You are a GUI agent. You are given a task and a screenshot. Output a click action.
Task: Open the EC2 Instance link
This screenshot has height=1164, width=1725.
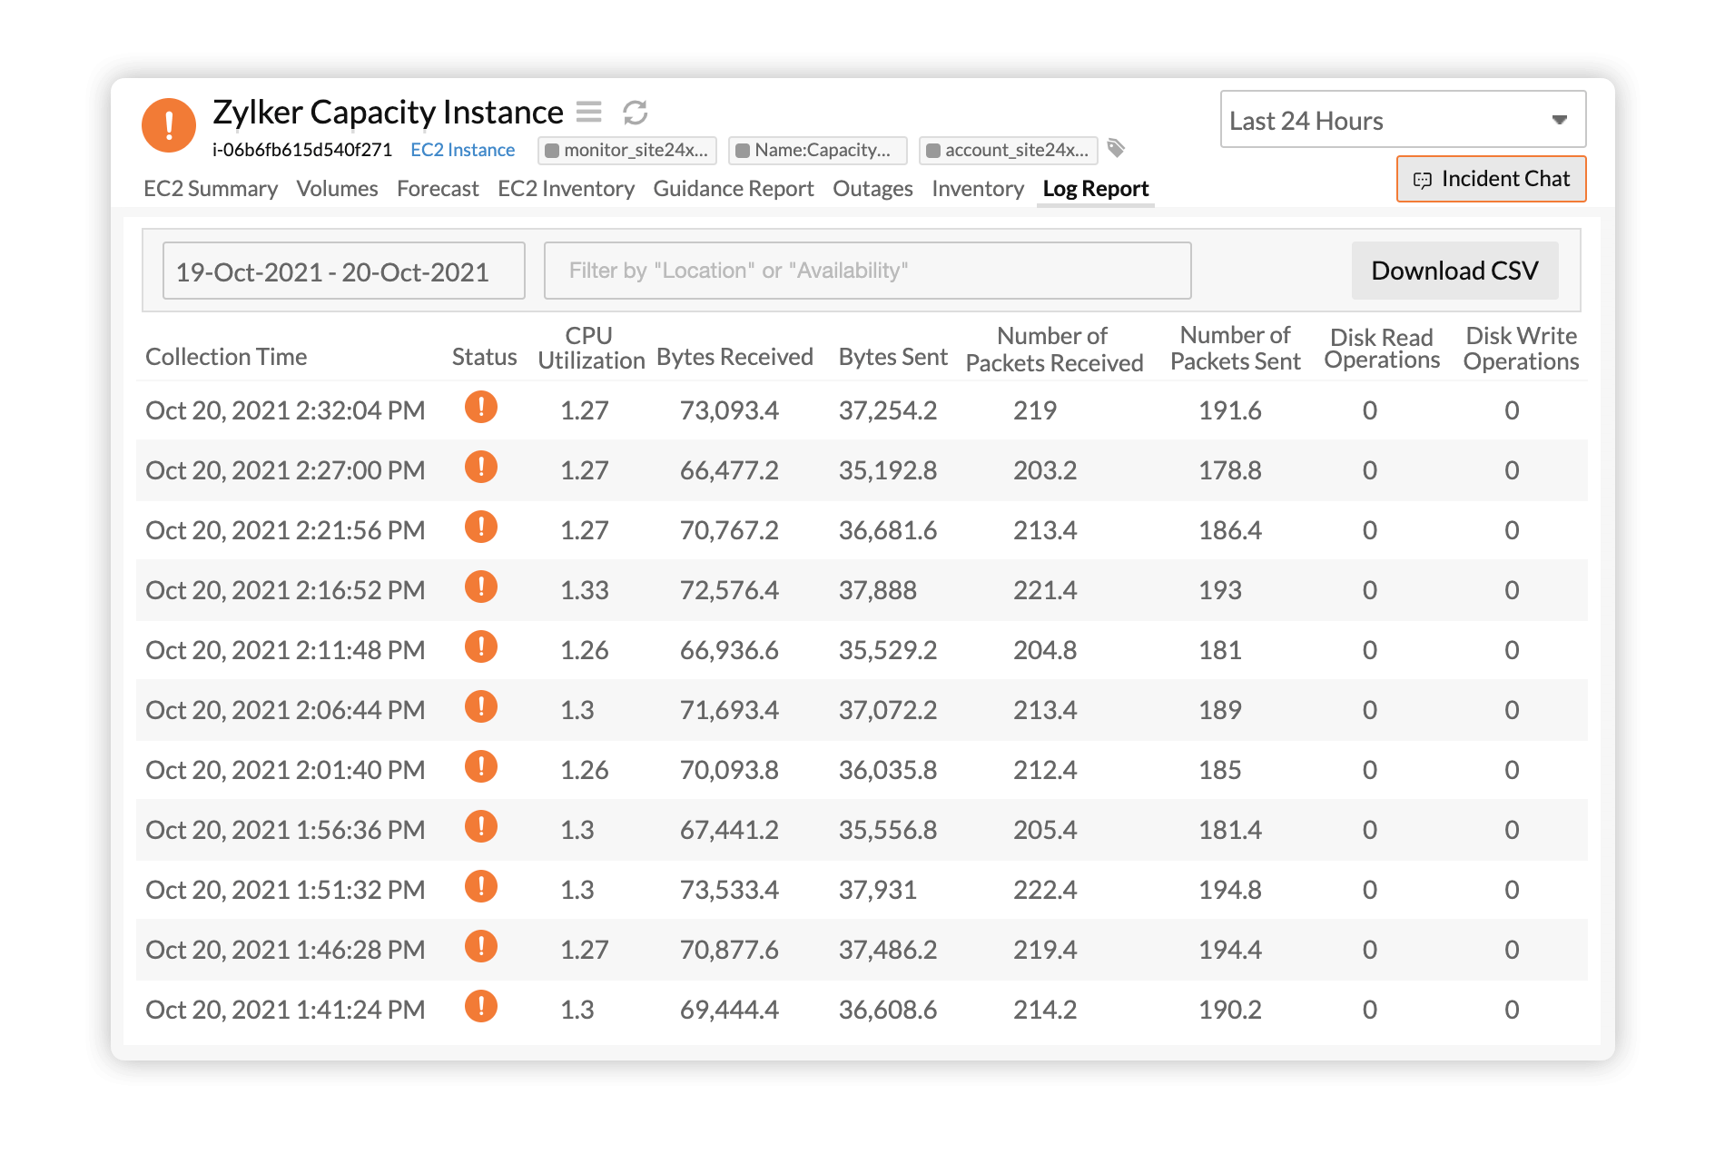pos(462,149)
